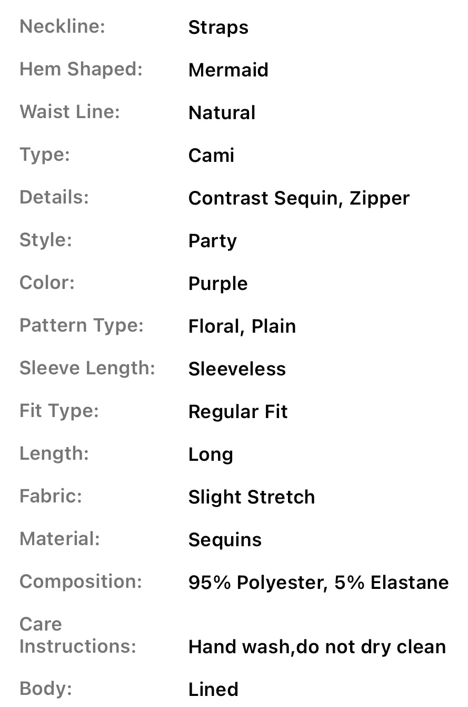This screenshot has width=468, height=707.
Task: Click the Purple color value
Action: pos(217,284)
